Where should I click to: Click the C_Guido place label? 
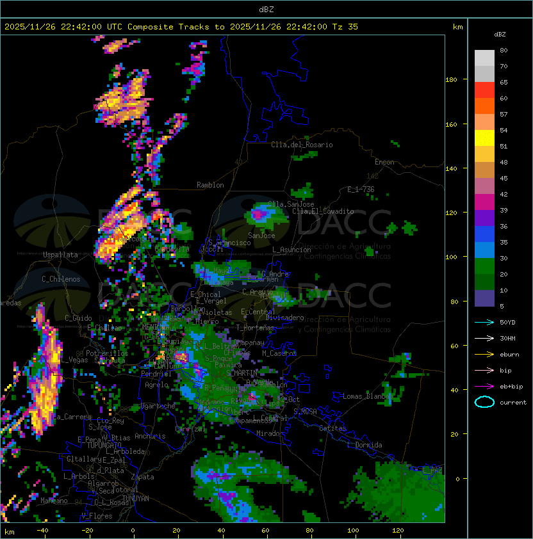[x=78, y=318]
